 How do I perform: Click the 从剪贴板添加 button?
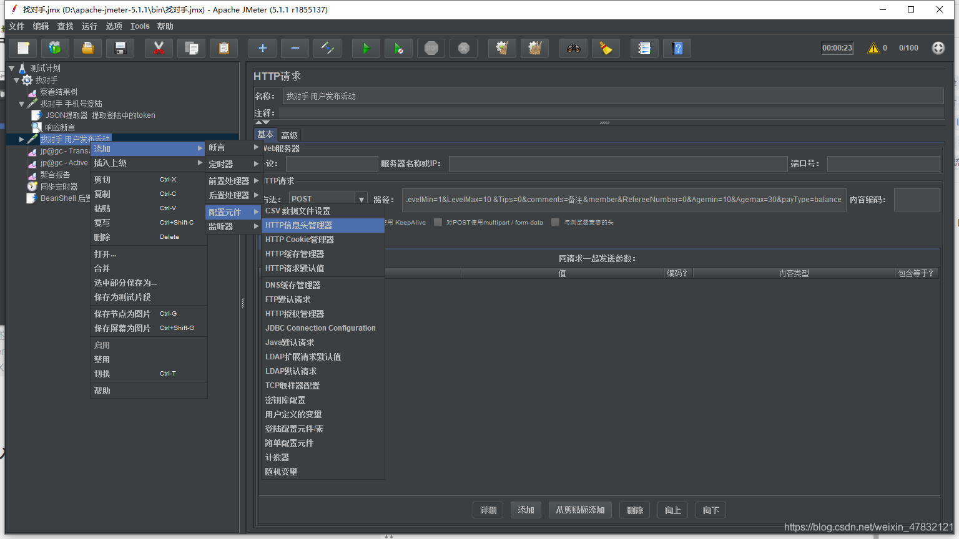581,510
